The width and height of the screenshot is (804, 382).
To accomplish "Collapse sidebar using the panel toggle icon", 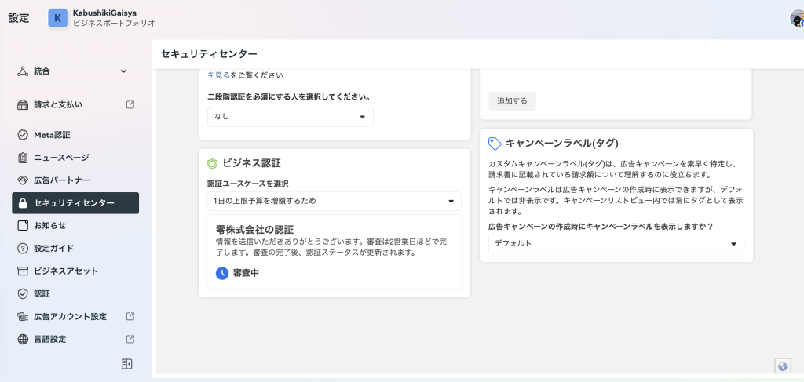I will pos(126,364).
